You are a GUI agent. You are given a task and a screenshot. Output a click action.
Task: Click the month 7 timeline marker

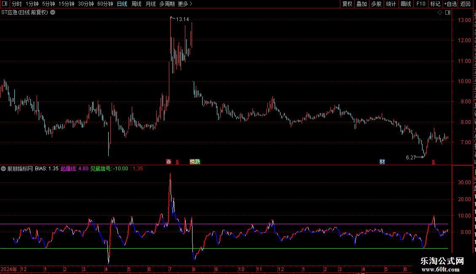point(170,269)
